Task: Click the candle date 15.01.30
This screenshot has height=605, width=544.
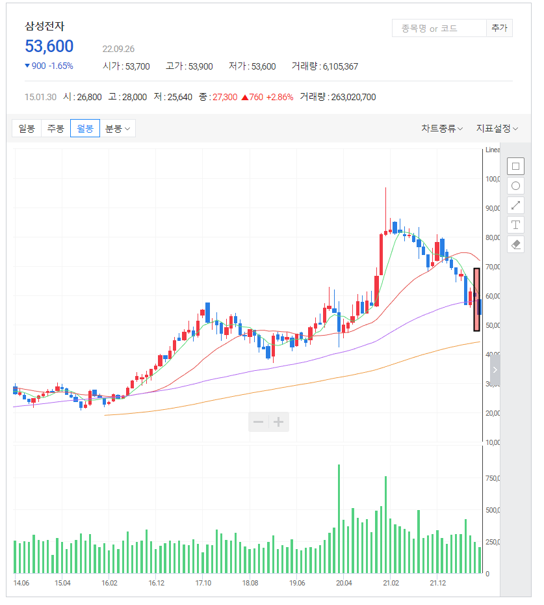Action: [x=40, y=97]
